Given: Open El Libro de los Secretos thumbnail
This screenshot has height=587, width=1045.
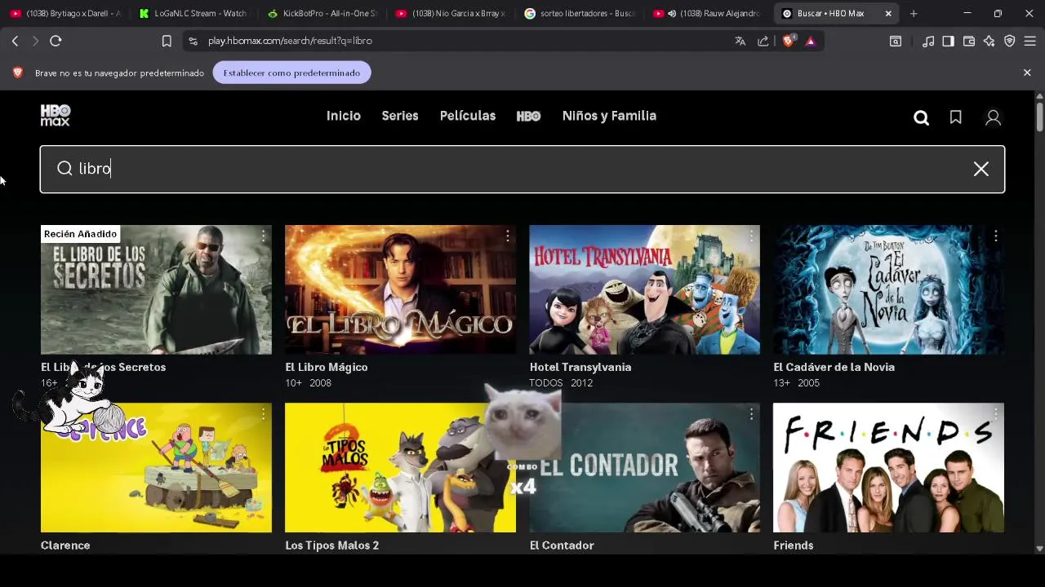Looking at the screenshot, I should (x=156, y=289).
